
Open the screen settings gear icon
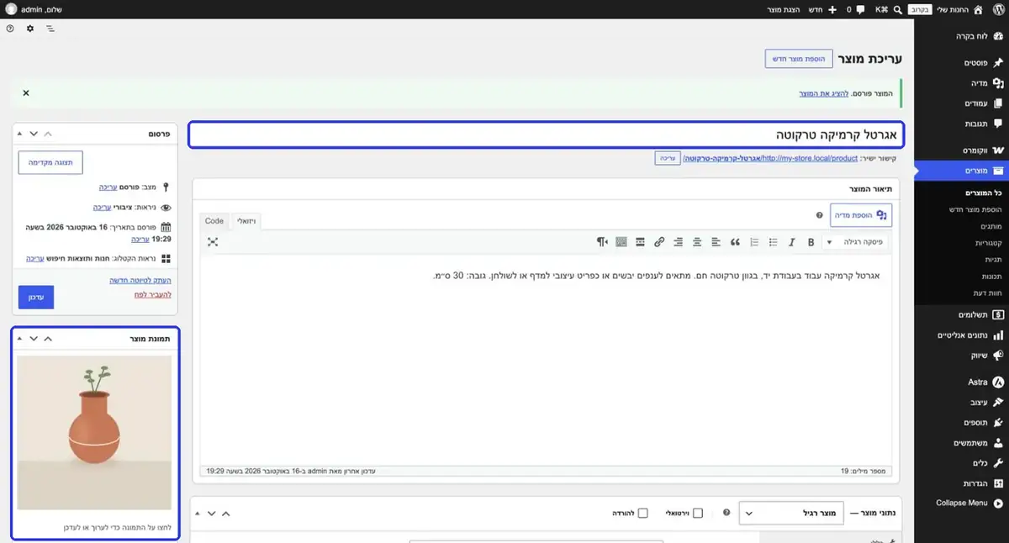pyautogui.click(x=30, y=29)
